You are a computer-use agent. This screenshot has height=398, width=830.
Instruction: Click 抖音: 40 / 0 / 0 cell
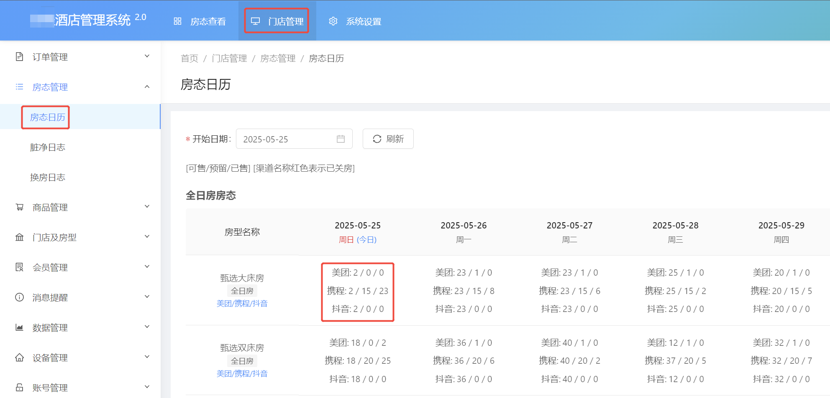[x=569, y=379]
